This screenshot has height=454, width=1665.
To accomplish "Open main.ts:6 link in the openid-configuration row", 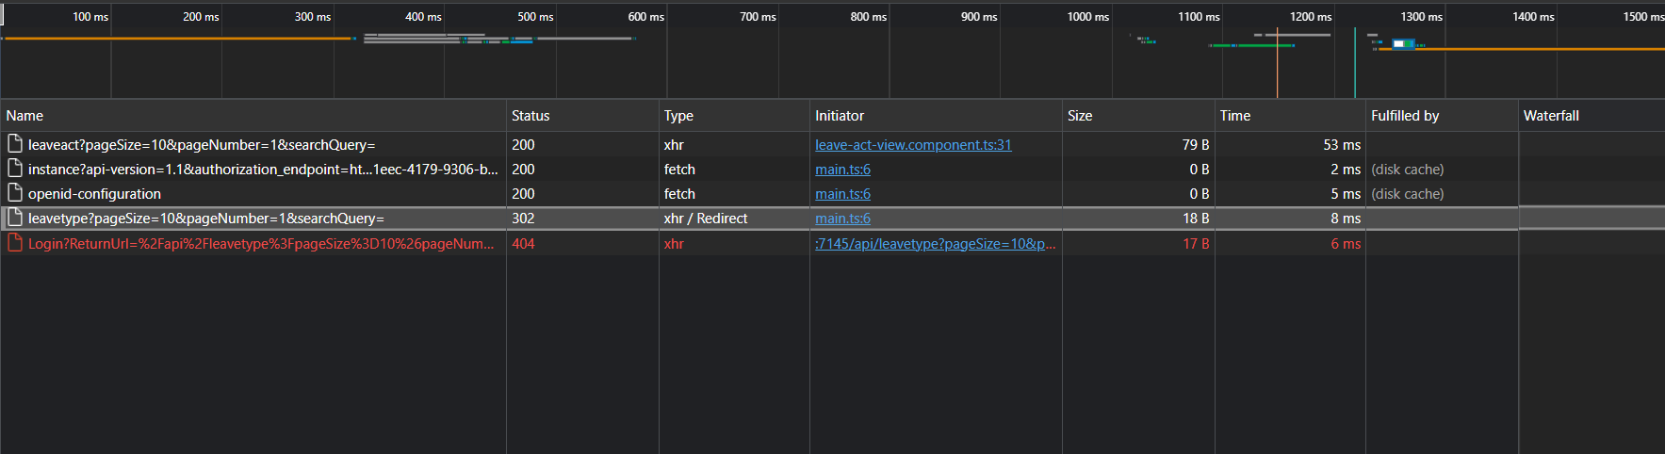I will (842, 194).
